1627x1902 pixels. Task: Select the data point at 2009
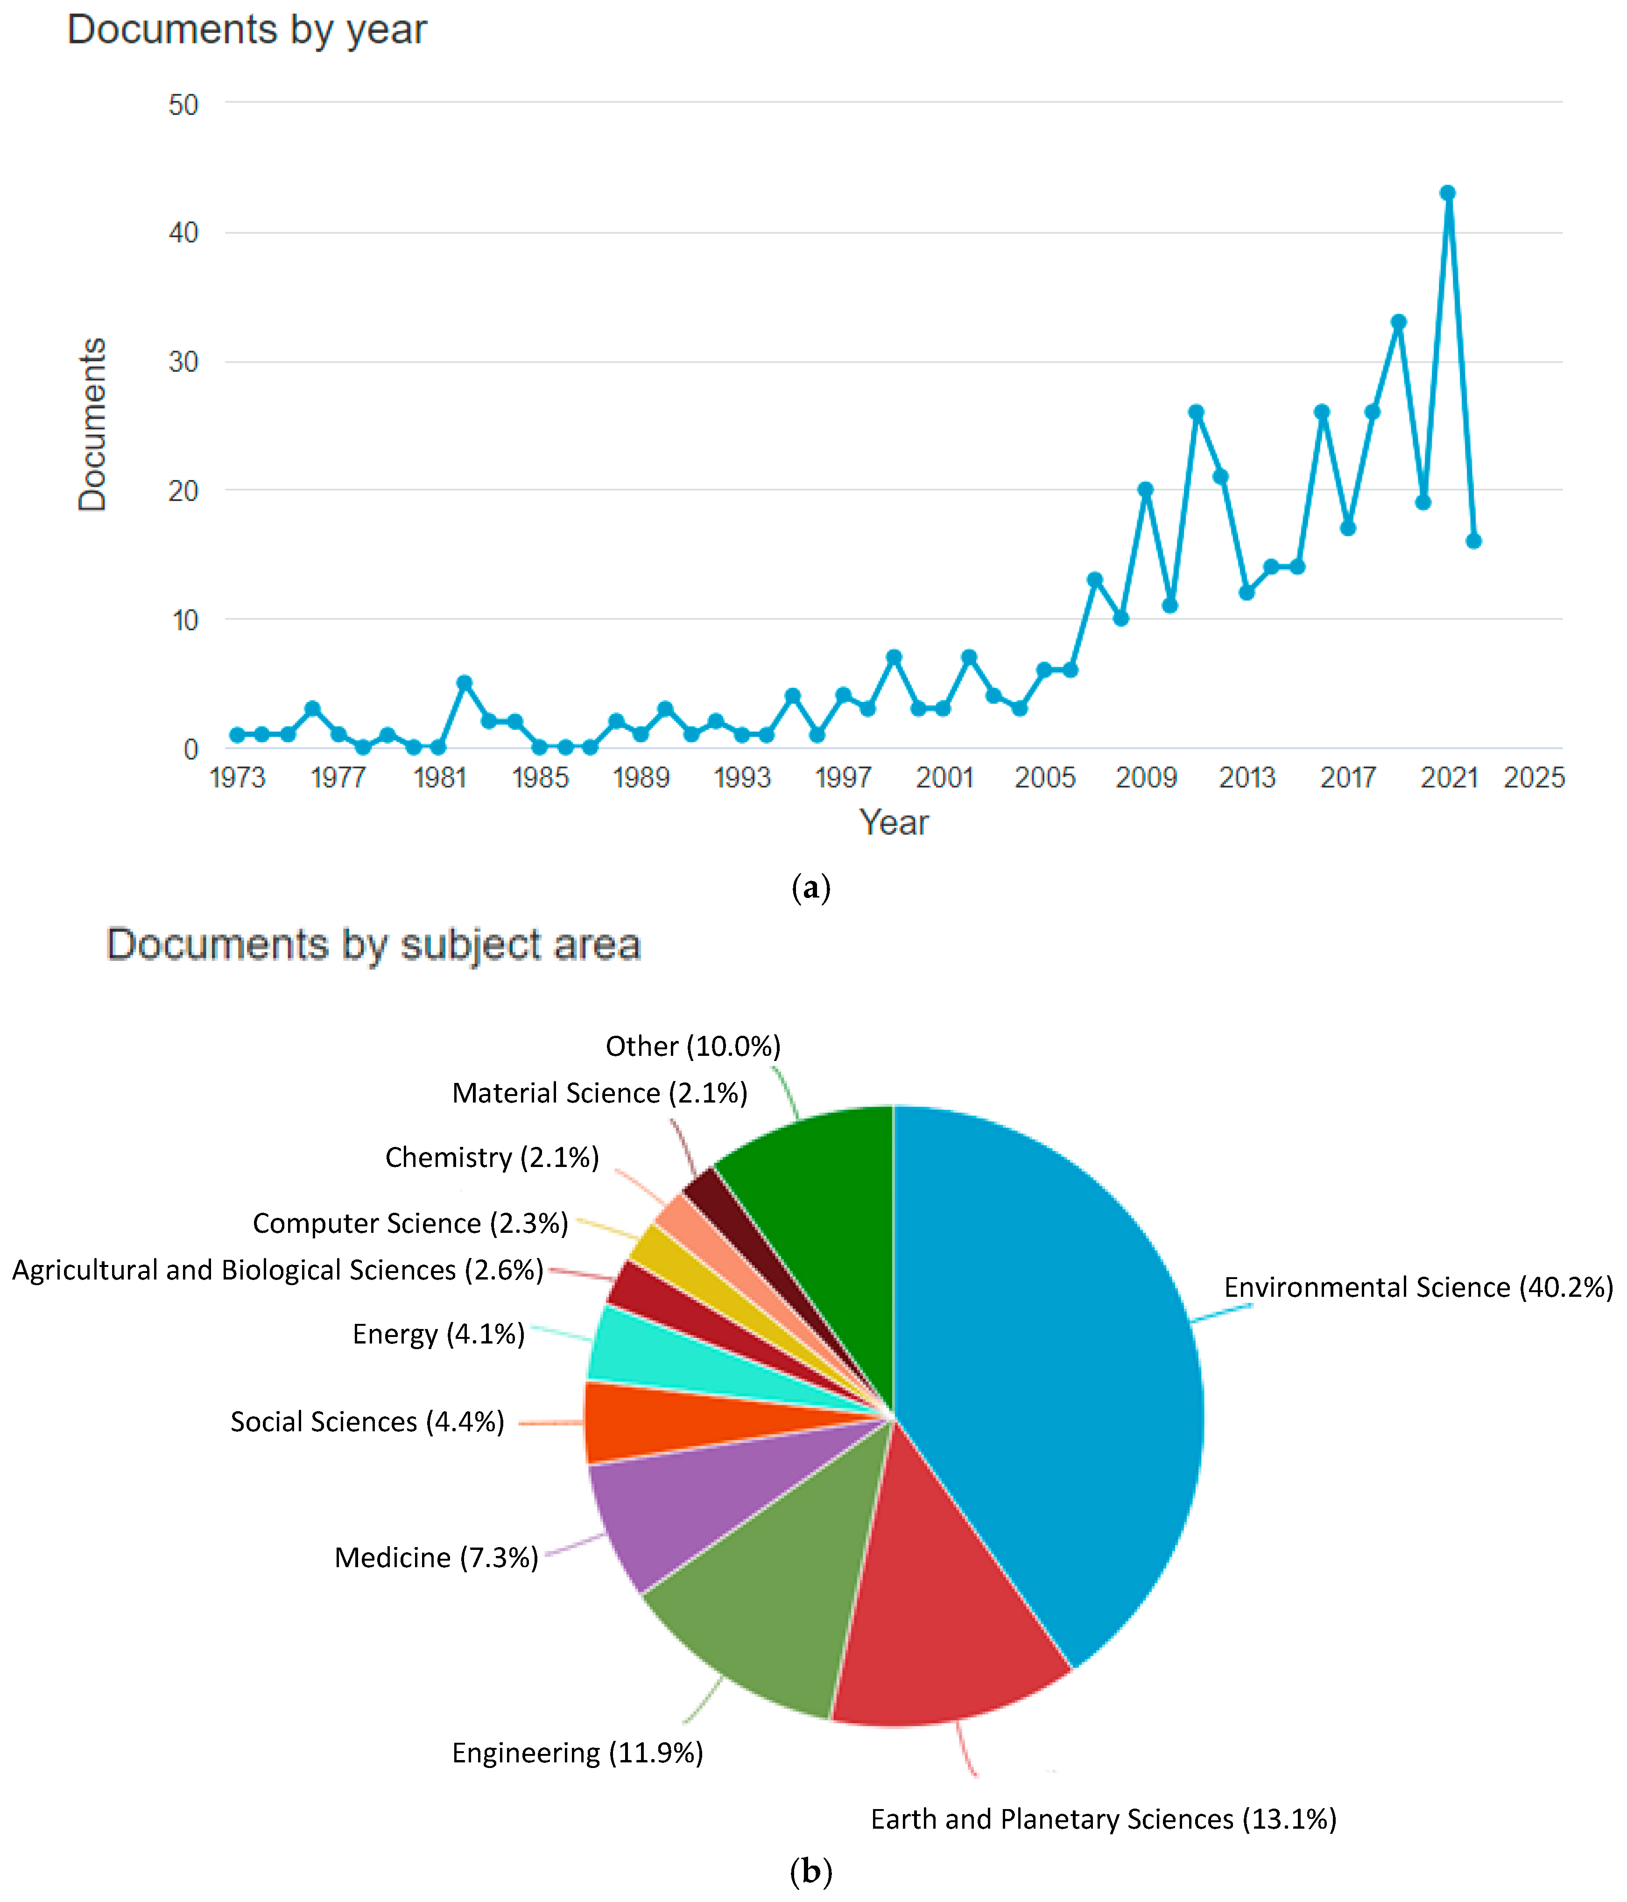pyautogui.click(x=1145, y=489)
